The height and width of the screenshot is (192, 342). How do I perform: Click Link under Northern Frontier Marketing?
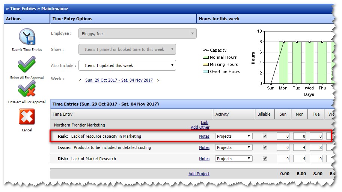click(204, 122)
